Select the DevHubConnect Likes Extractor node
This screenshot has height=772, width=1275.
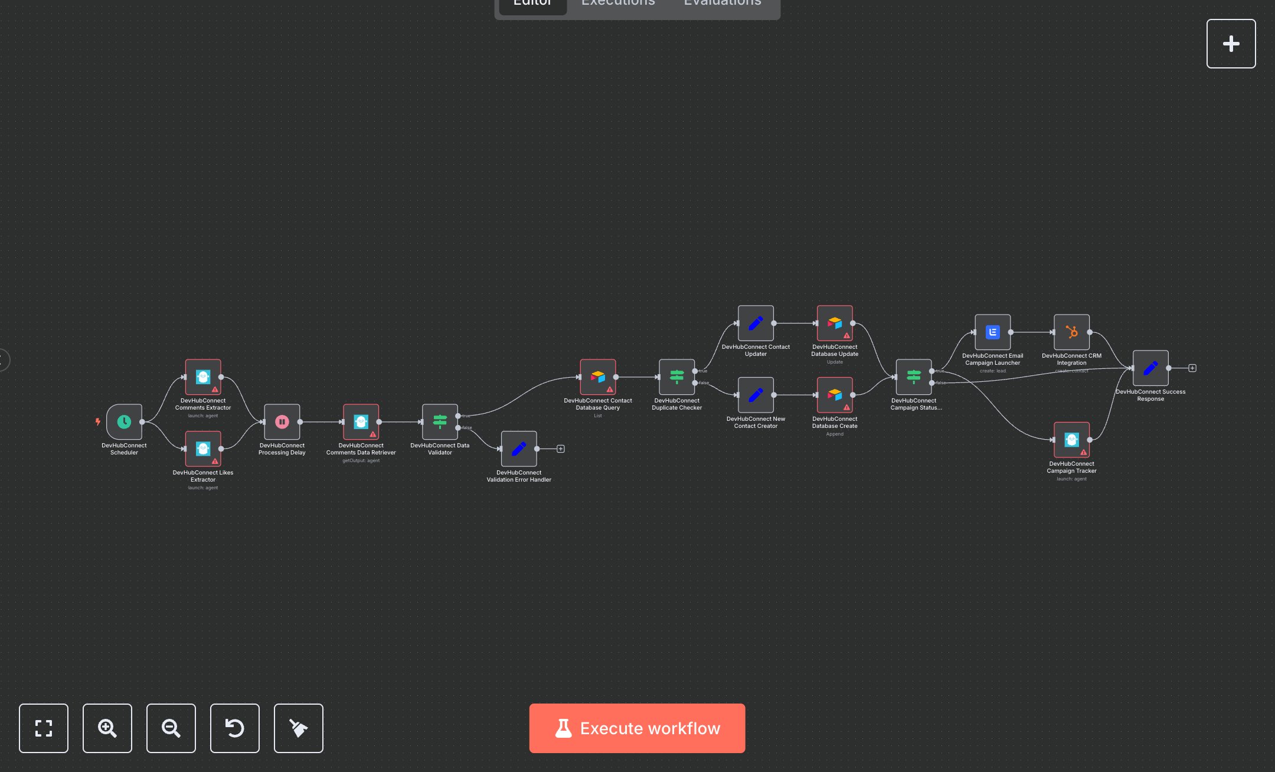(x=203, y=449)
